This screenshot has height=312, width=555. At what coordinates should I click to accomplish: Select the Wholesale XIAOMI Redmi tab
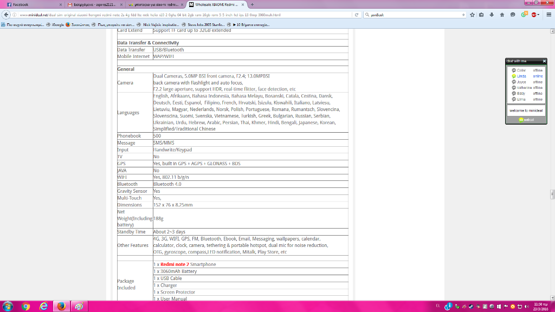click(x=216, y=4)
